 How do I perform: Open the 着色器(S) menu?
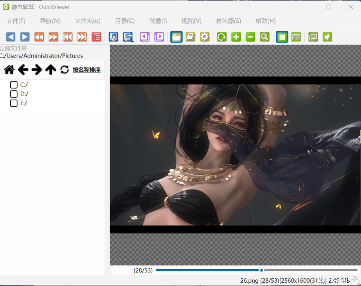pyautogui.click(x=228, y=21)
